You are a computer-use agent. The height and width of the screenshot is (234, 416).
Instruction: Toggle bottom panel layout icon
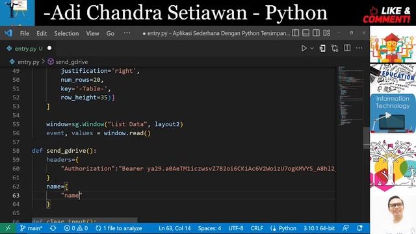[x=305, y=33]
